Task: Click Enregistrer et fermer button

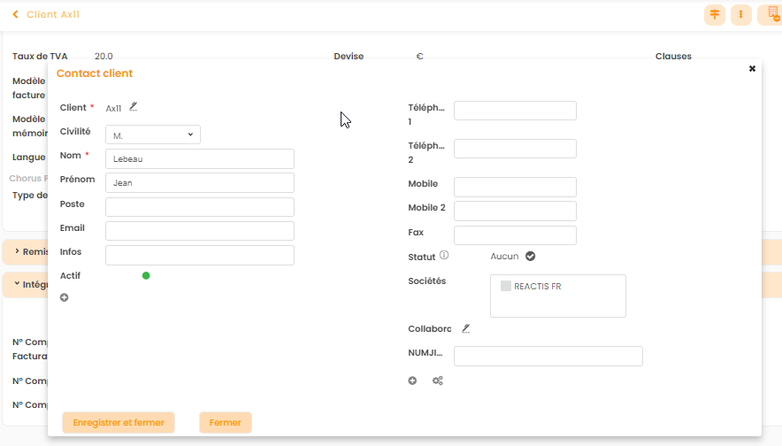Action: (x=119, y=423)
